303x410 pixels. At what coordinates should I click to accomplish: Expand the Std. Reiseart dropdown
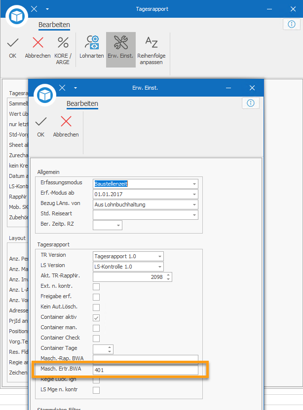[x=194, y=215]
